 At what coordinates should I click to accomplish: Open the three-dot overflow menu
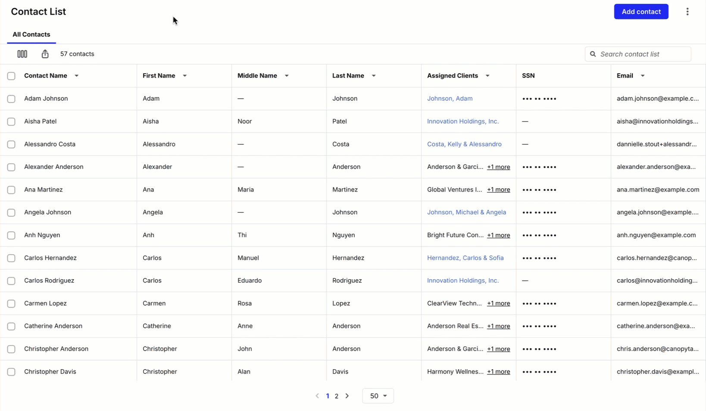click(687, 12)
